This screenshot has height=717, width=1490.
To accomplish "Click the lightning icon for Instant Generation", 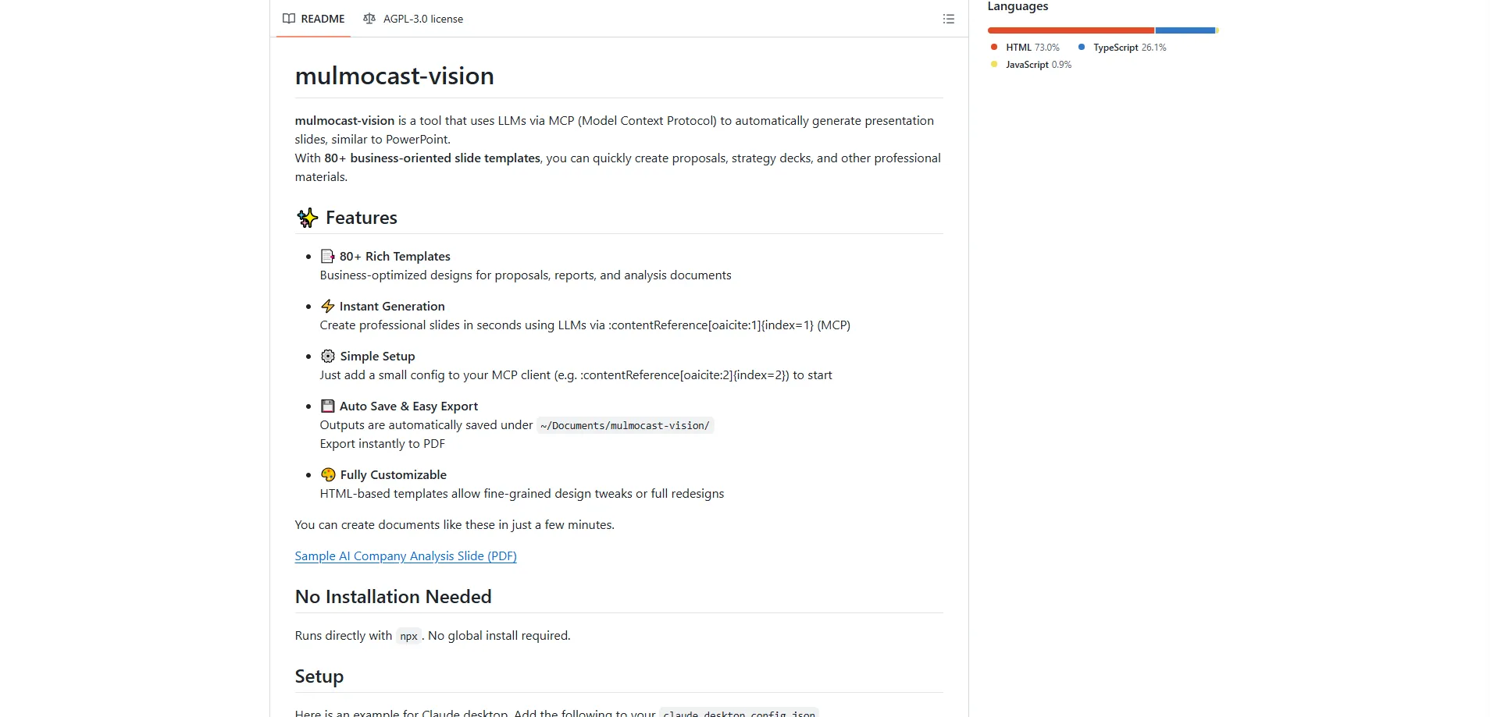I will (327, 306).
